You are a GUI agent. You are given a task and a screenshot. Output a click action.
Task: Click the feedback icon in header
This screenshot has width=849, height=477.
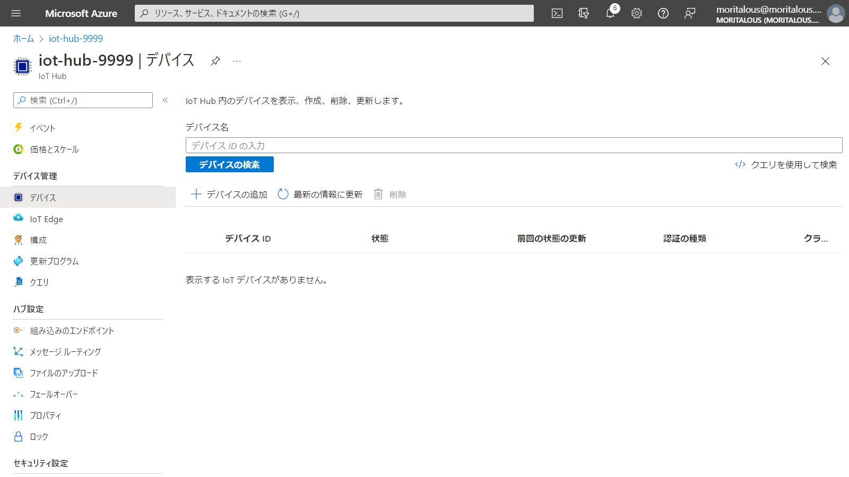point(690,13)
